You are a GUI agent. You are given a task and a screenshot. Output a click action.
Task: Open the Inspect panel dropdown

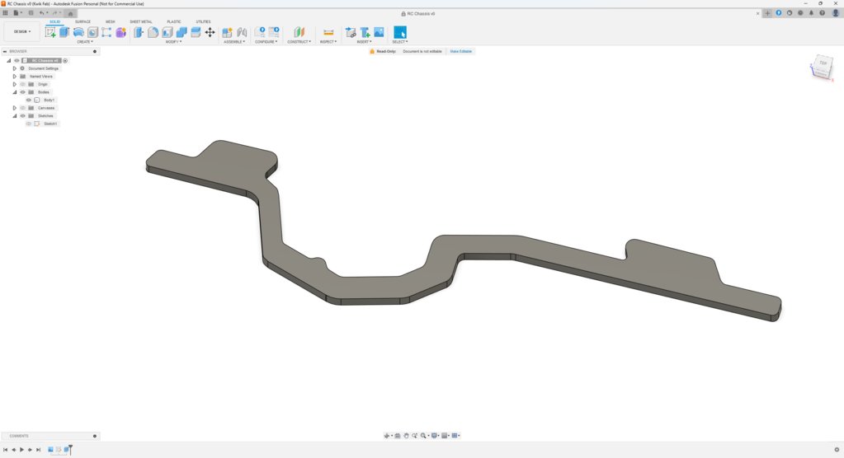(328, 42)
